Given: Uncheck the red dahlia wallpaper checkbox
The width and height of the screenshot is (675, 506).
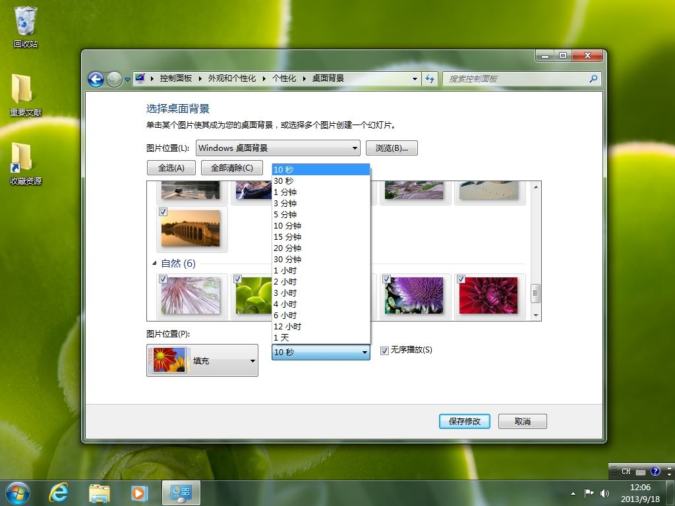Looking at the screenshot, I should pos(461,279).
